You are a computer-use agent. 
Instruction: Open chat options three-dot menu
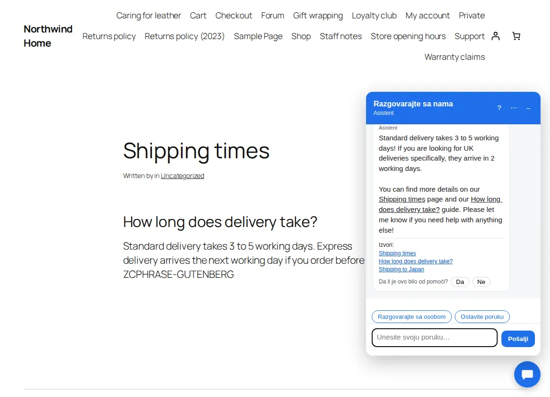[x=514, y=108]
